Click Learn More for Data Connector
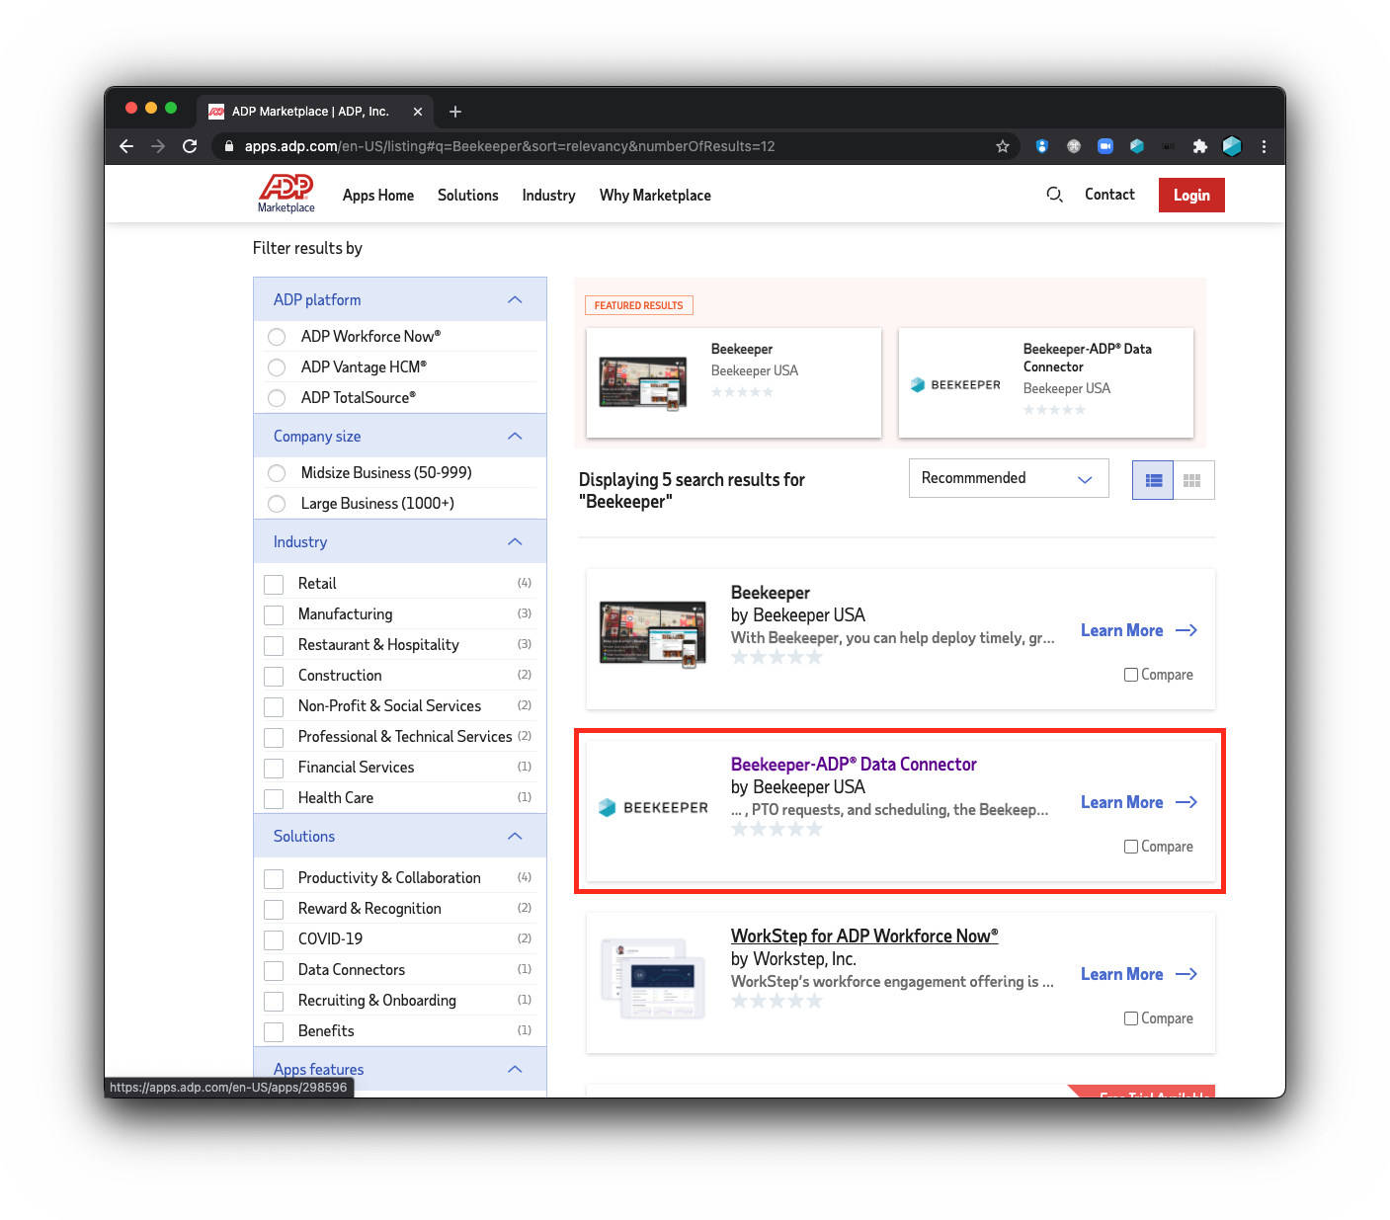1390x1220 pixels. tap(1122, 802)
